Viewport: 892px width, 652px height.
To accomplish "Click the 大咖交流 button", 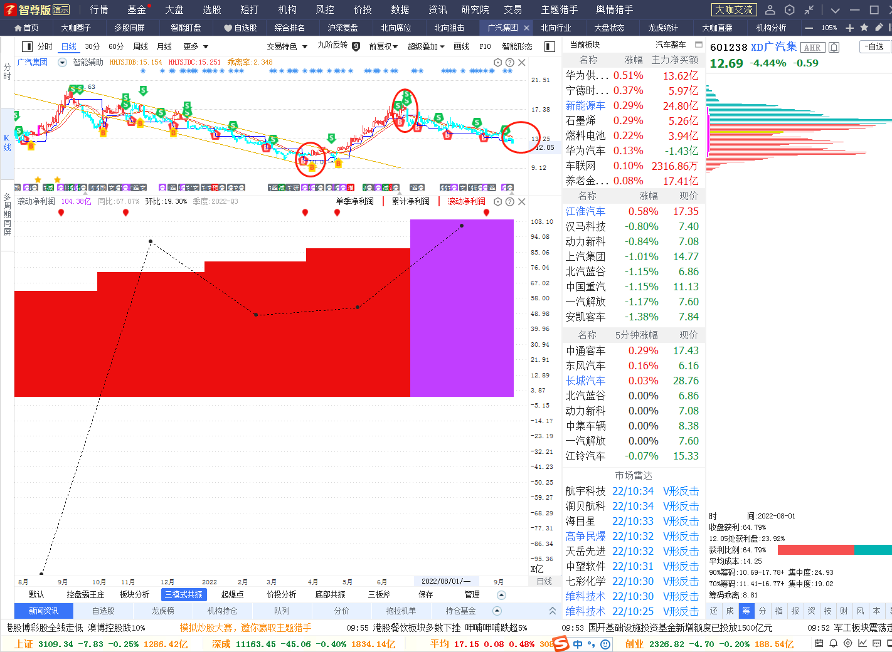I will (734, 10).
